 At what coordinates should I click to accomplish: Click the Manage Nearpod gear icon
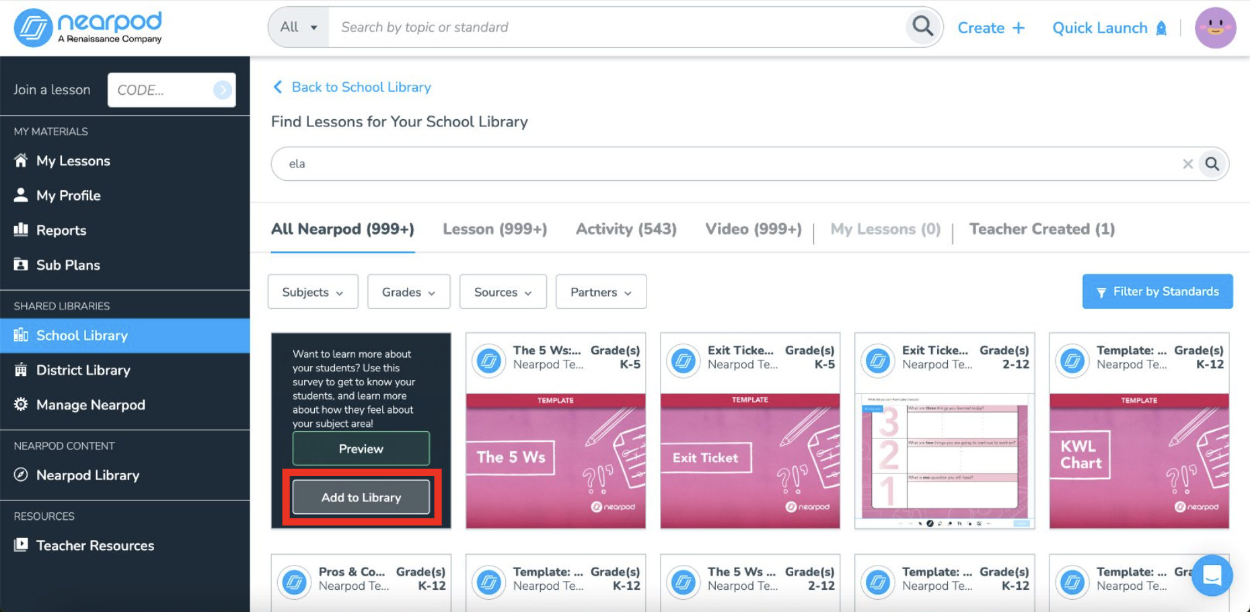(21, 404)
